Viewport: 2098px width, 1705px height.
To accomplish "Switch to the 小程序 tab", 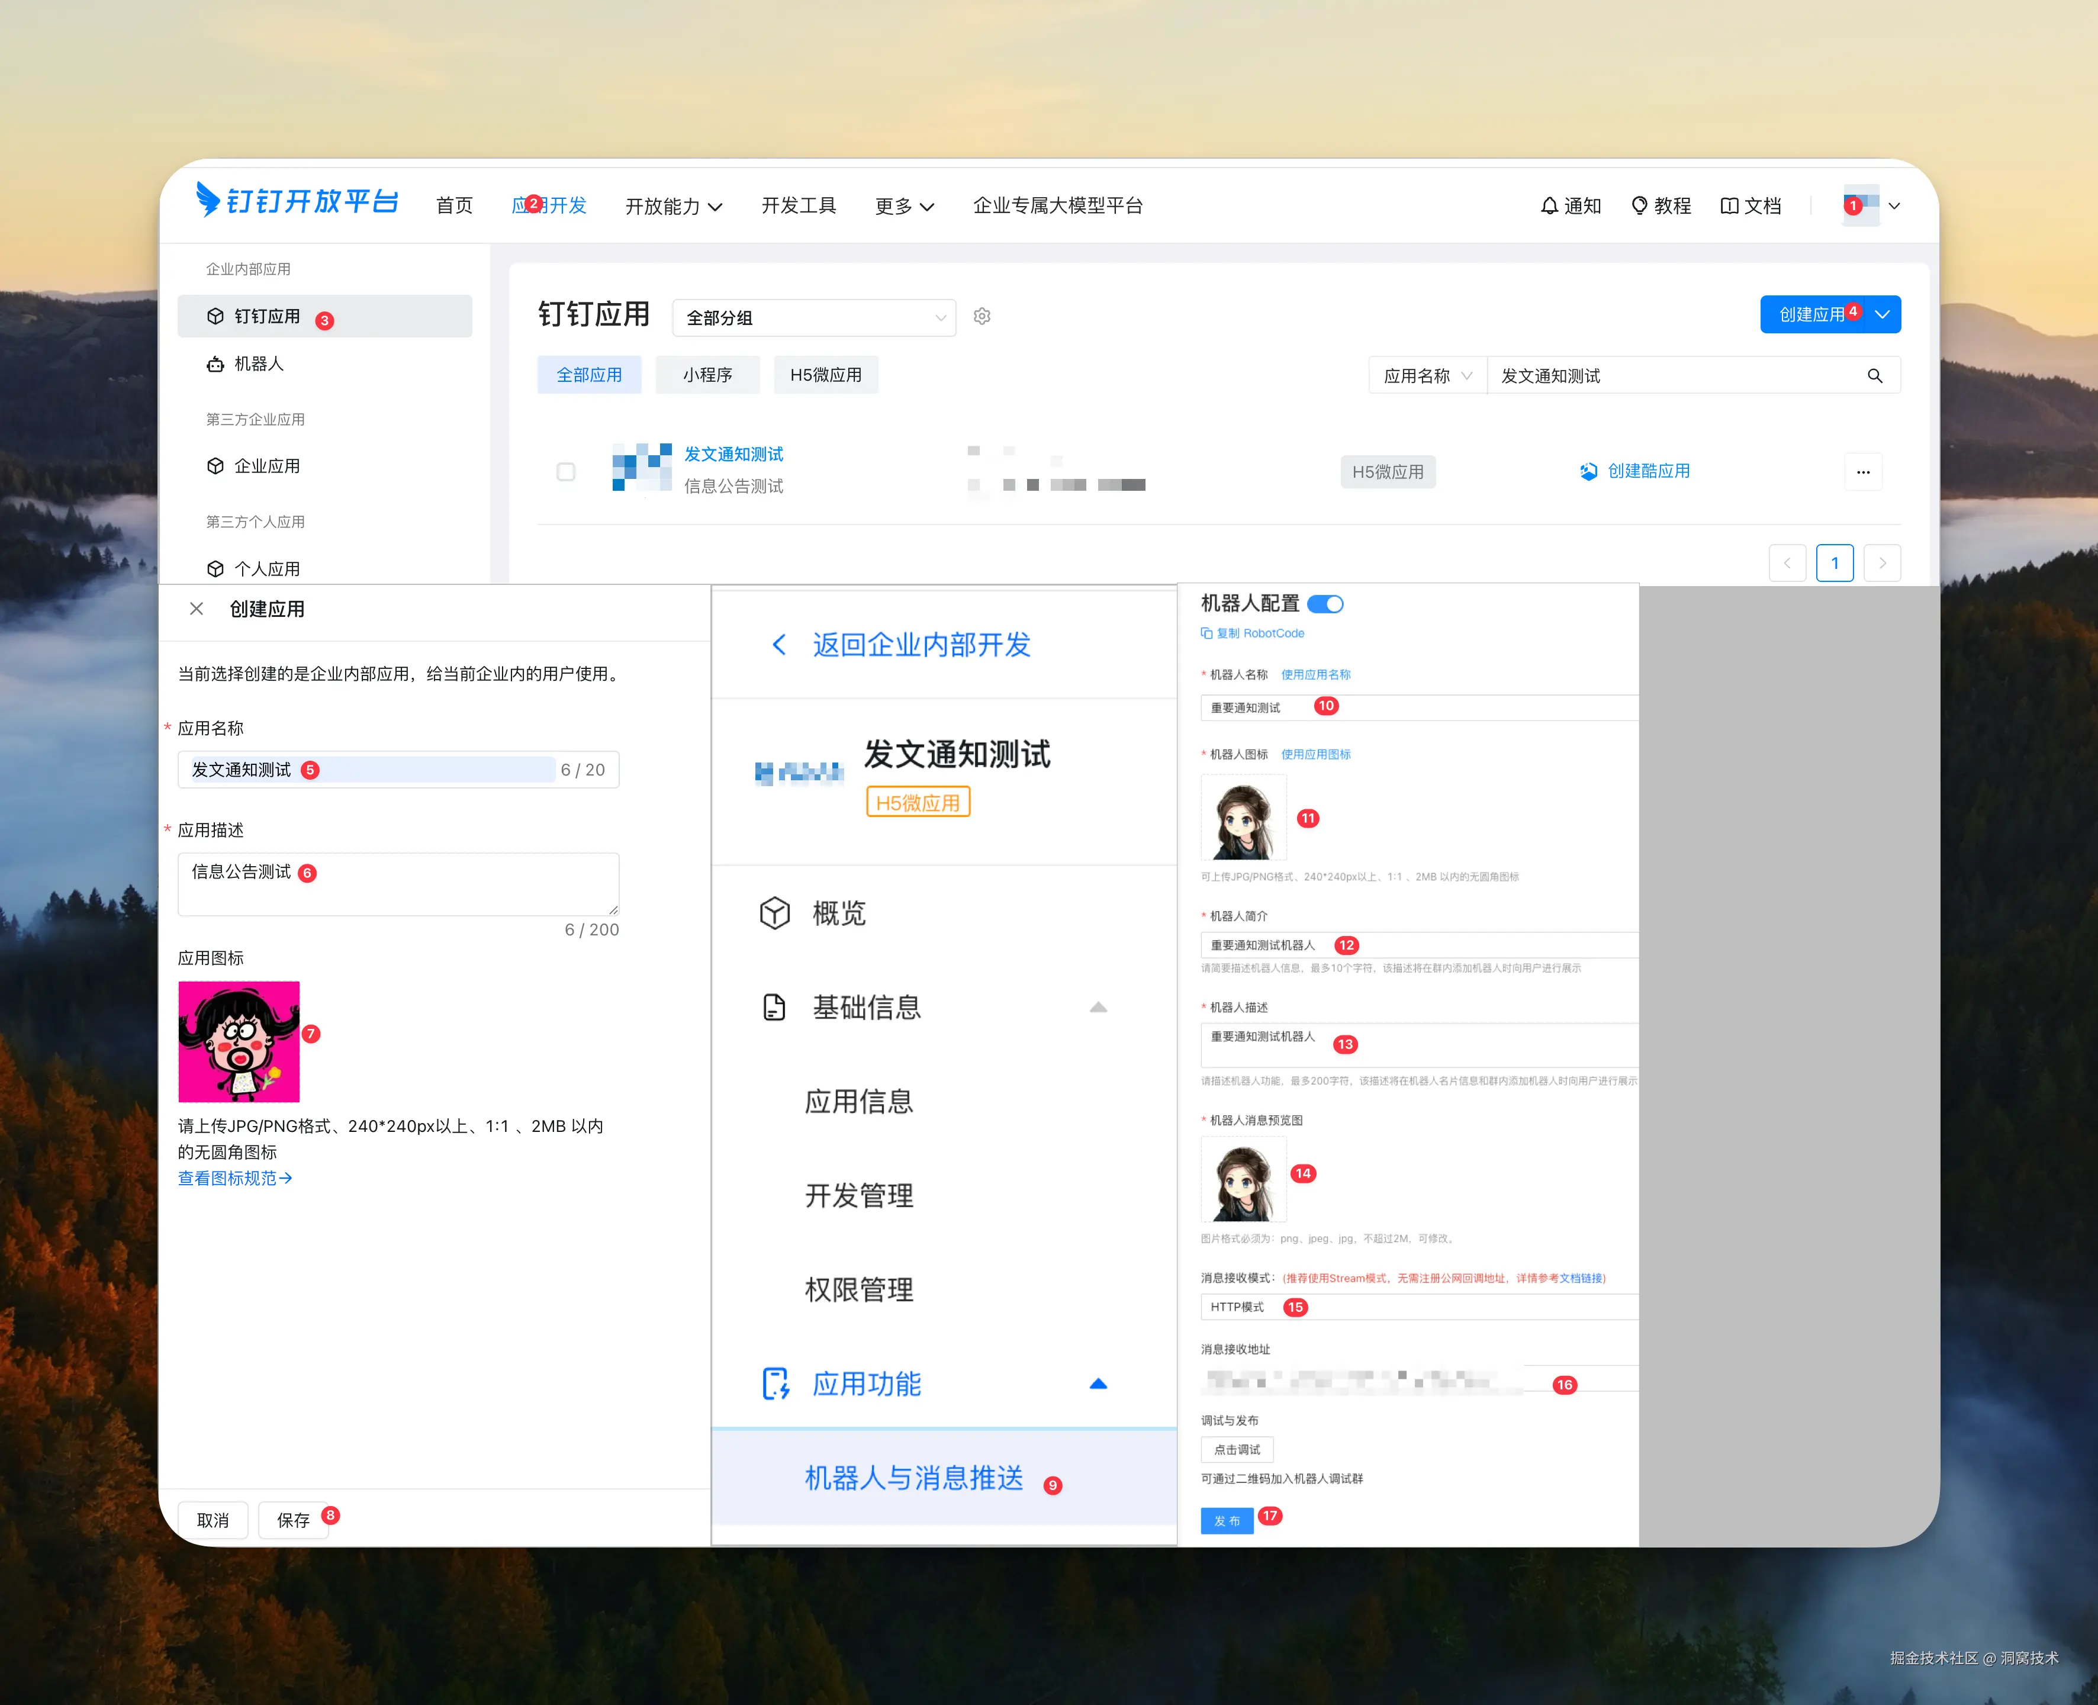I will point(707,375).
